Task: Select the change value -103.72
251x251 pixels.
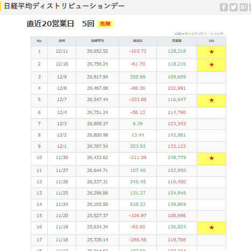Action: coord(138,51)
